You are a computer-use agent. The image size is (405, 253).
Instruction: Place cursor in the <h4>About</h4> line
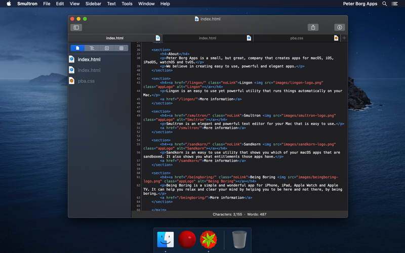click(x=175, y=54)
